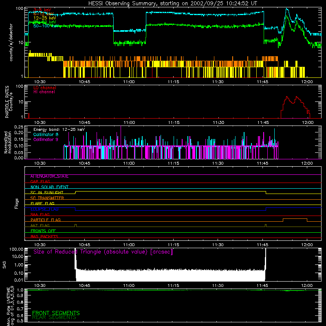
Task: Click "12:00" tick under the particle rates panel
Action: pos(308,123)
